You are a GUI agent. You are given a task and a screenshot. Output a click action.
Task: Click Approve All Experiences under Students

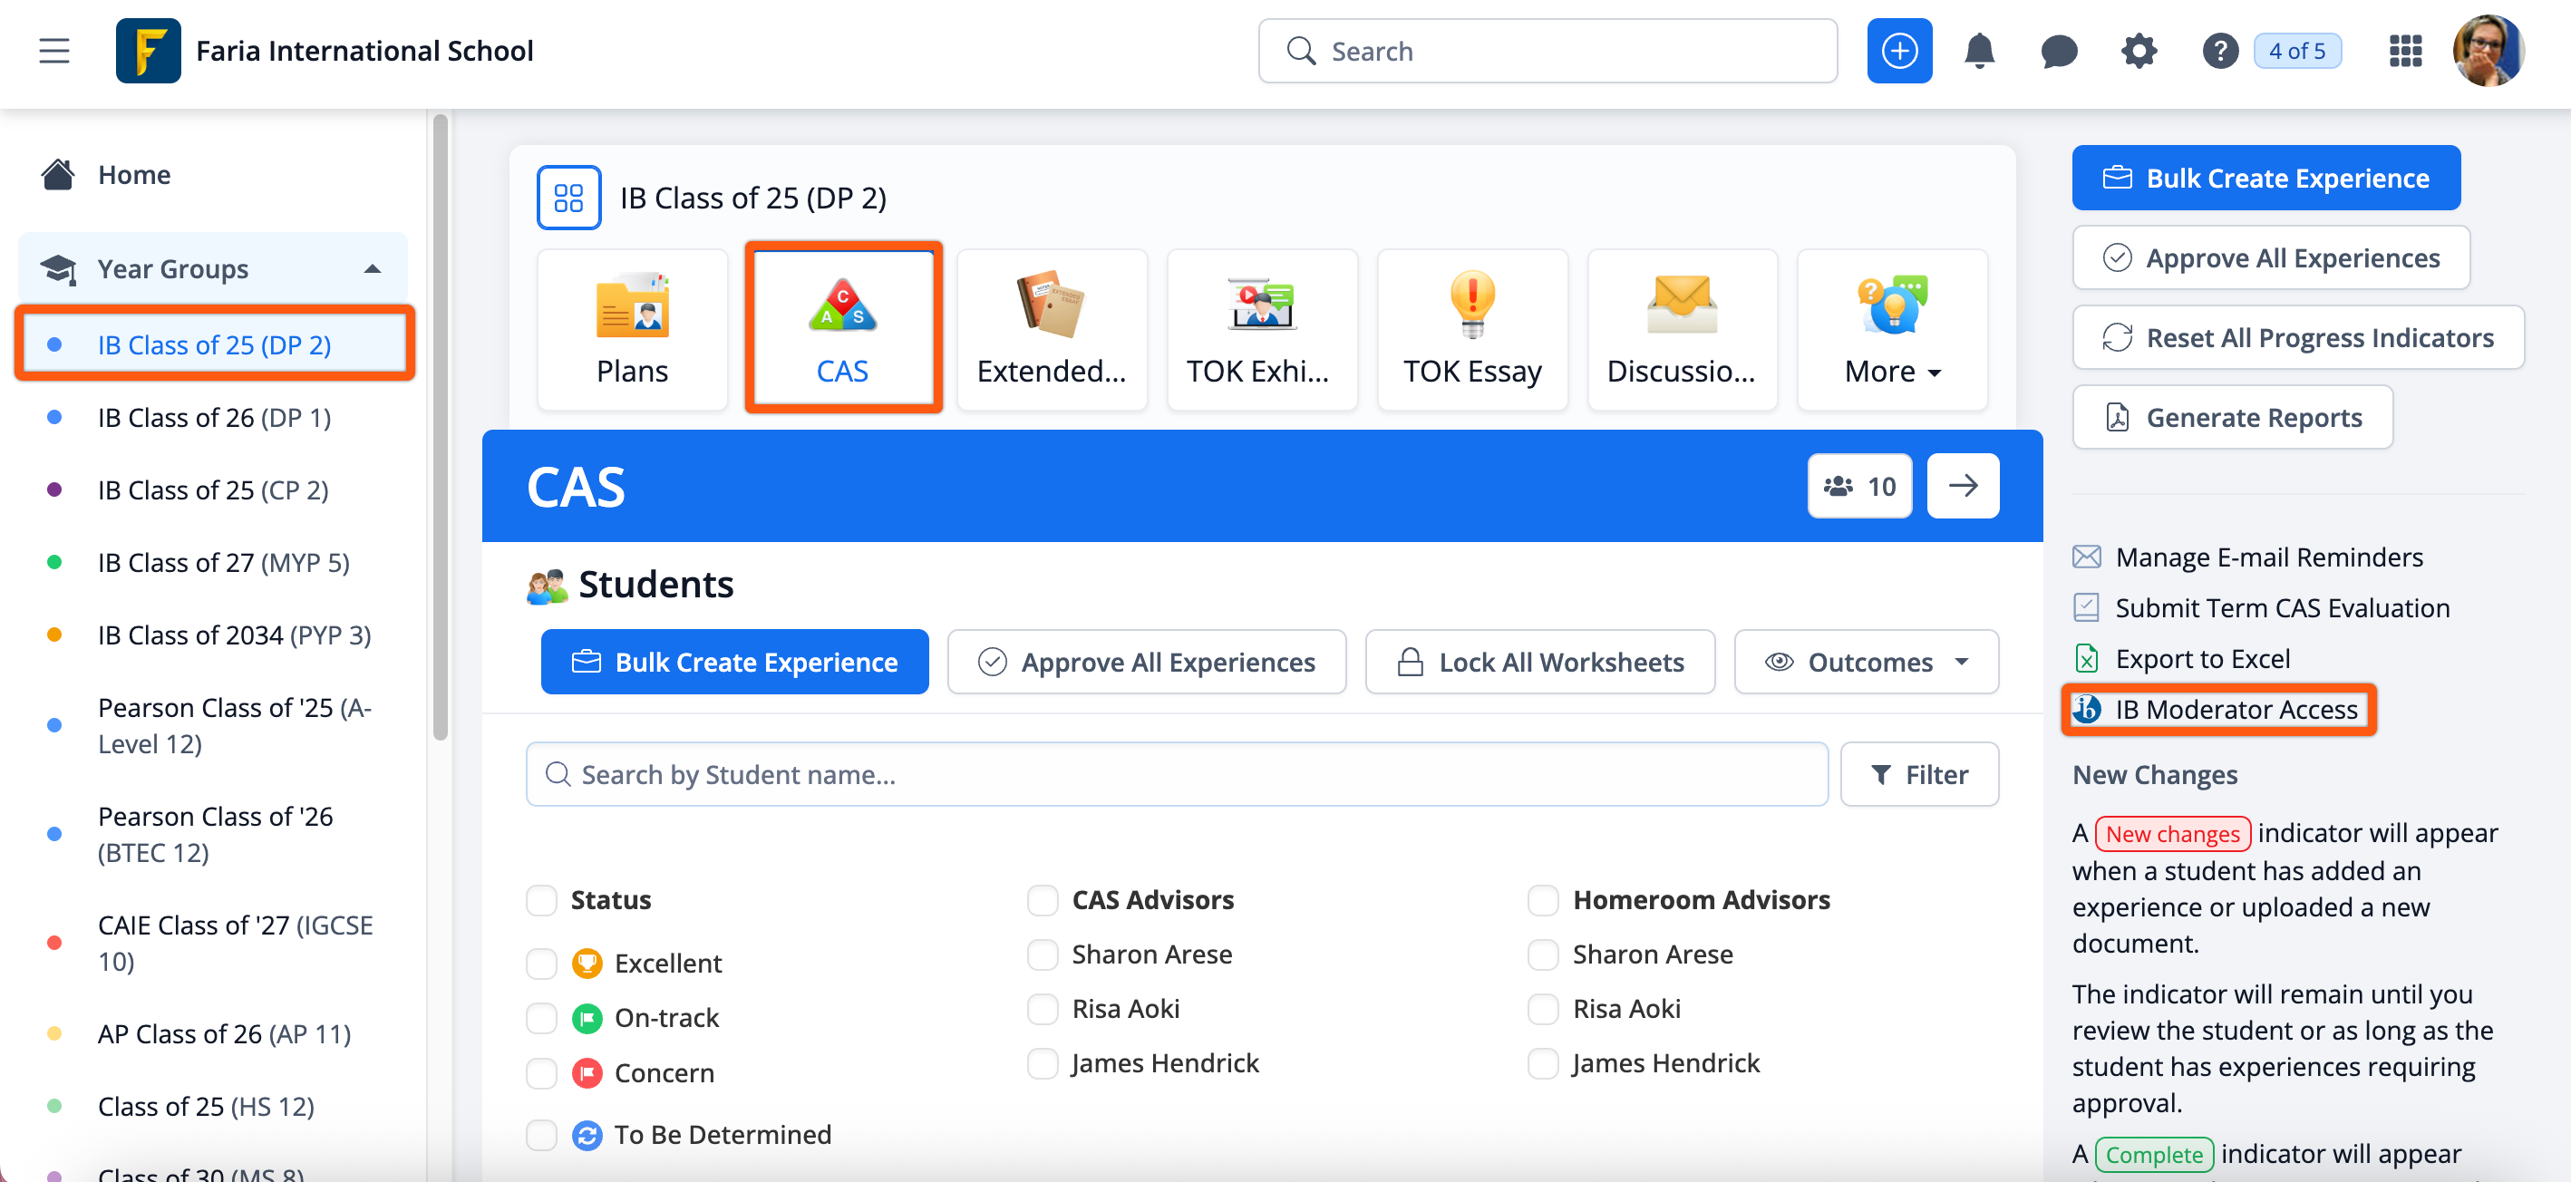(x=1147, y=662)
